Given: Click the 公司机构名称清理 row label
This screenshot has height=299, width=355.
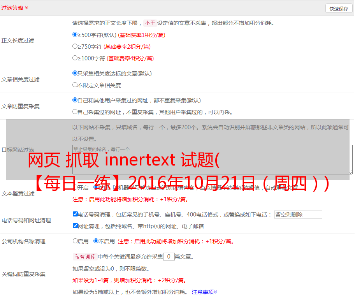Looking at the screenshot, I should point(23,241).
